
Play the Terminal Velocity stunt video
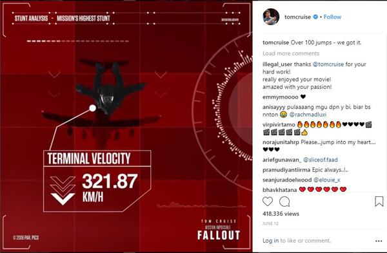(126, 126)
